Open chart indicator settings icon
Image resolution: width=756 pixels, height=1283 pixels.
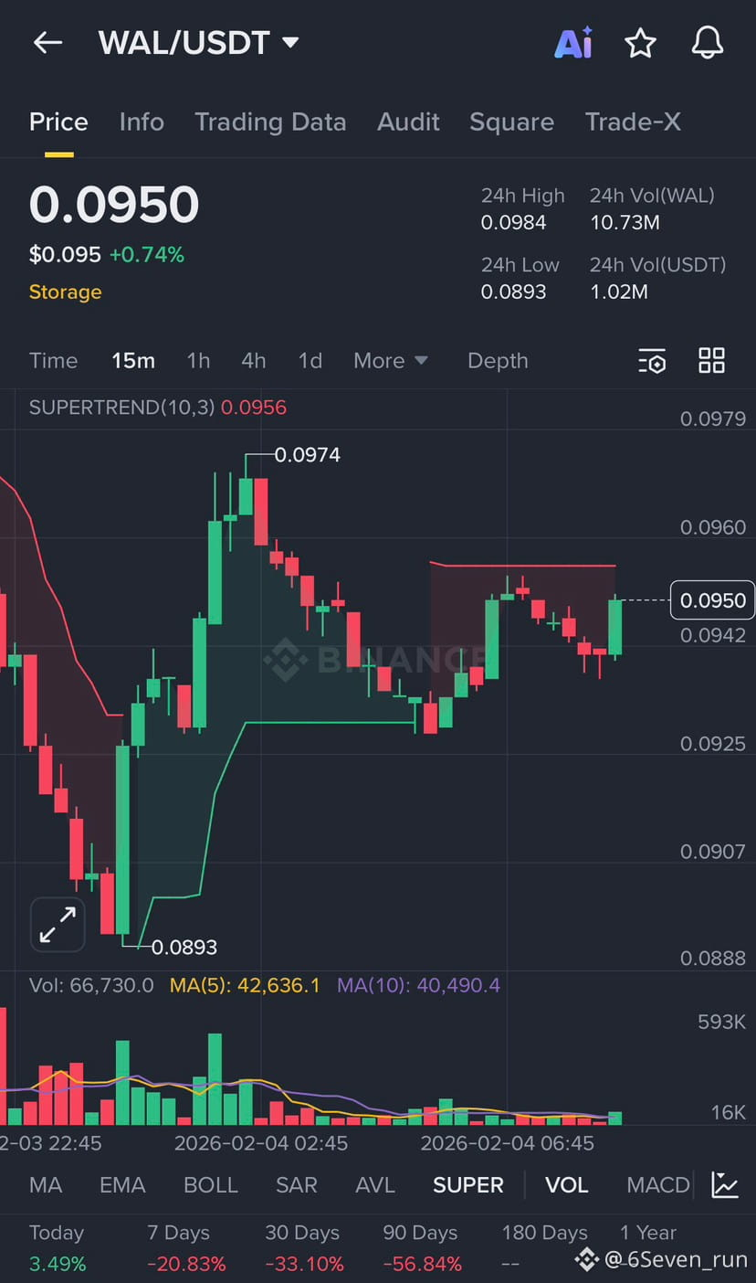[652, 361]
